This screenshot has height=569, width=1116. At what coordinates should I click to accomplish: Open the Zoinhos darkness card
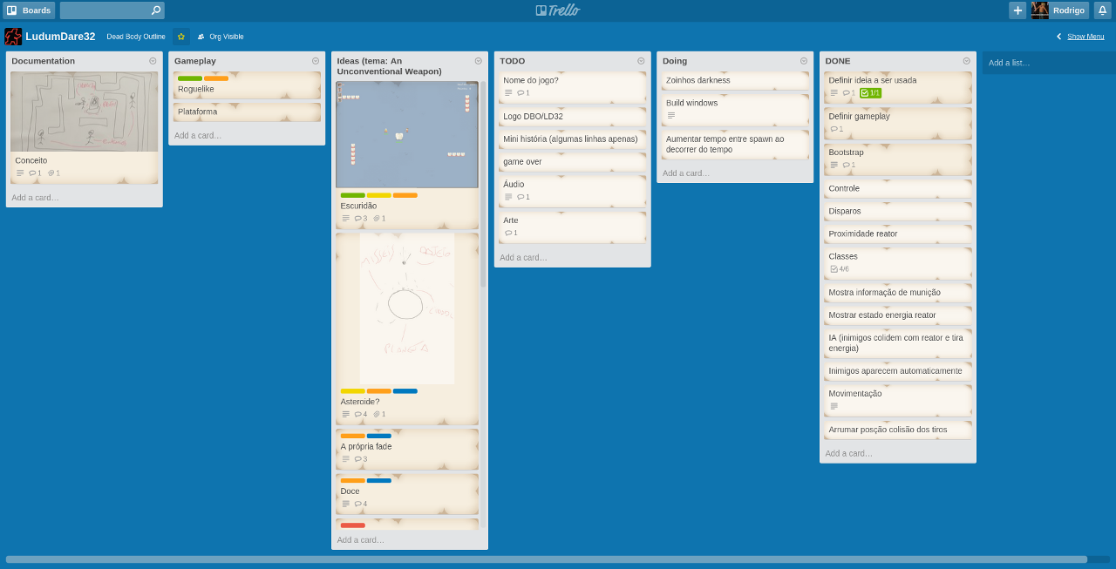735,80
